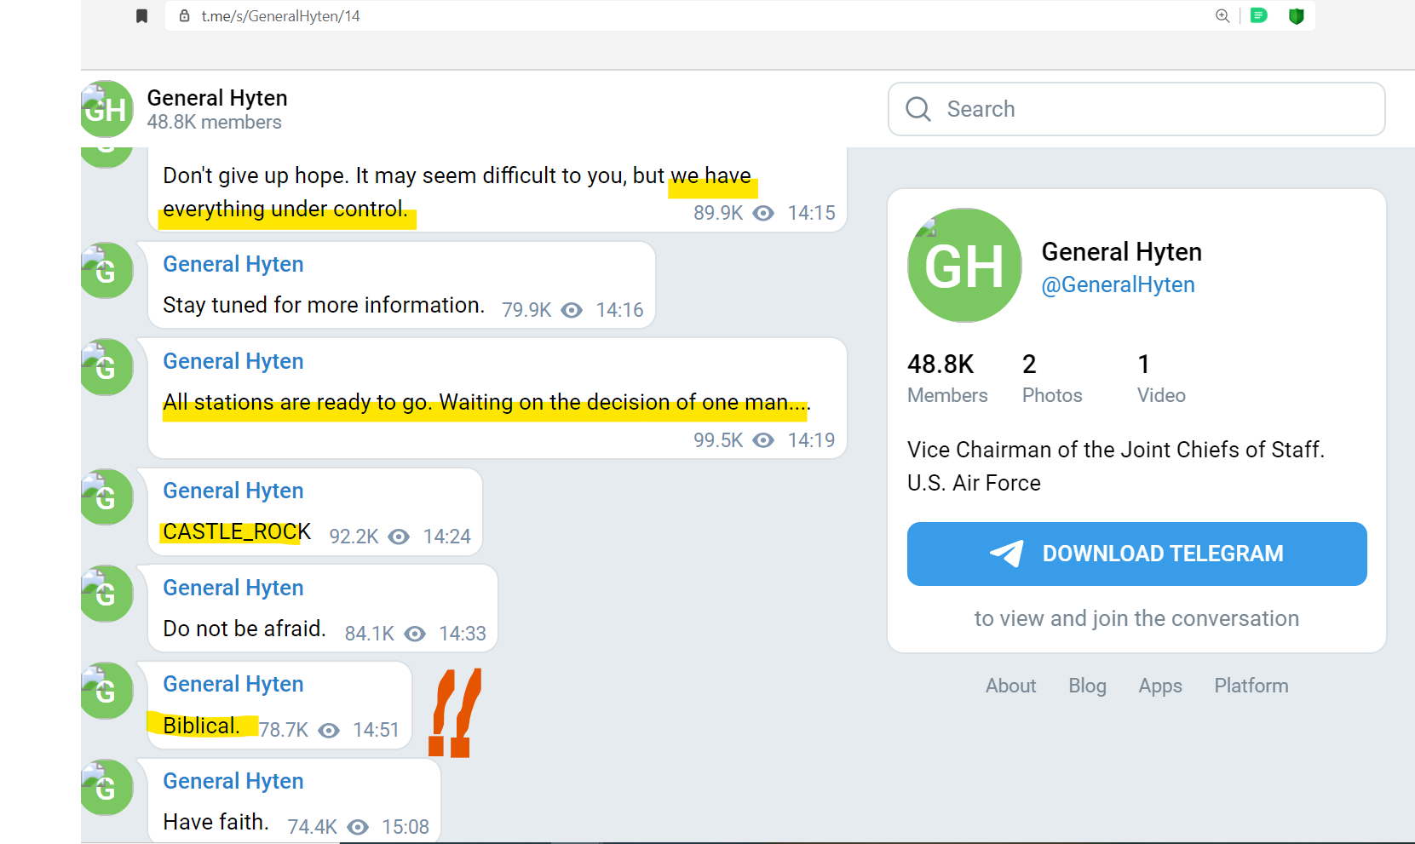Click the 1 Video counter
This screenshot has width=1415, height=844.
point(1161,378)
